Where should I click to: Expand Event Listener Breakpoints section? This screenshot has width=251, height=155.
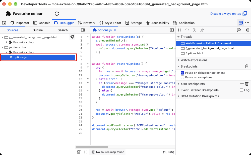(x=178, y=90)
